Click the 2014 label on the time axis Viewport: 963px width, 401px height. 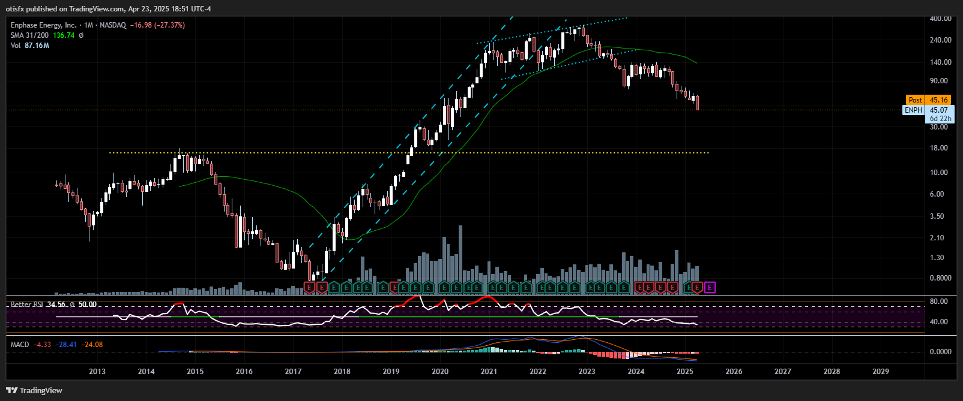[x=146, y=372]
